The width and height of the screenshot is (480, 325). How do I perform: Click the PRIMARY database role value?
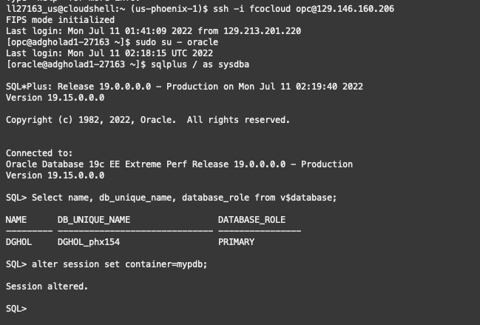[236, 242]
